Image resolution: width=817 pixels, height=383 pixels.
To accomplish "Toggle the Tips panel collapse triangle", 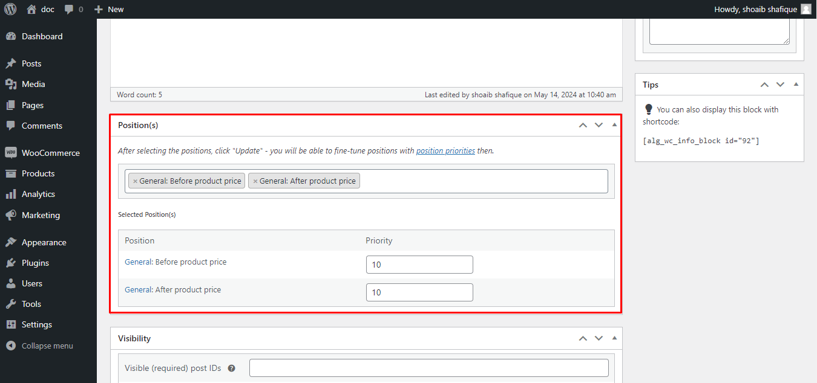I will (796, 85).
